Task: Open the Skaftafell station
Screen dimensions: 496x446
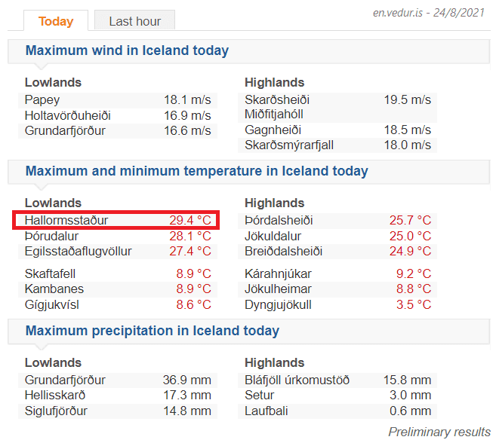Action: pos(51,273)
